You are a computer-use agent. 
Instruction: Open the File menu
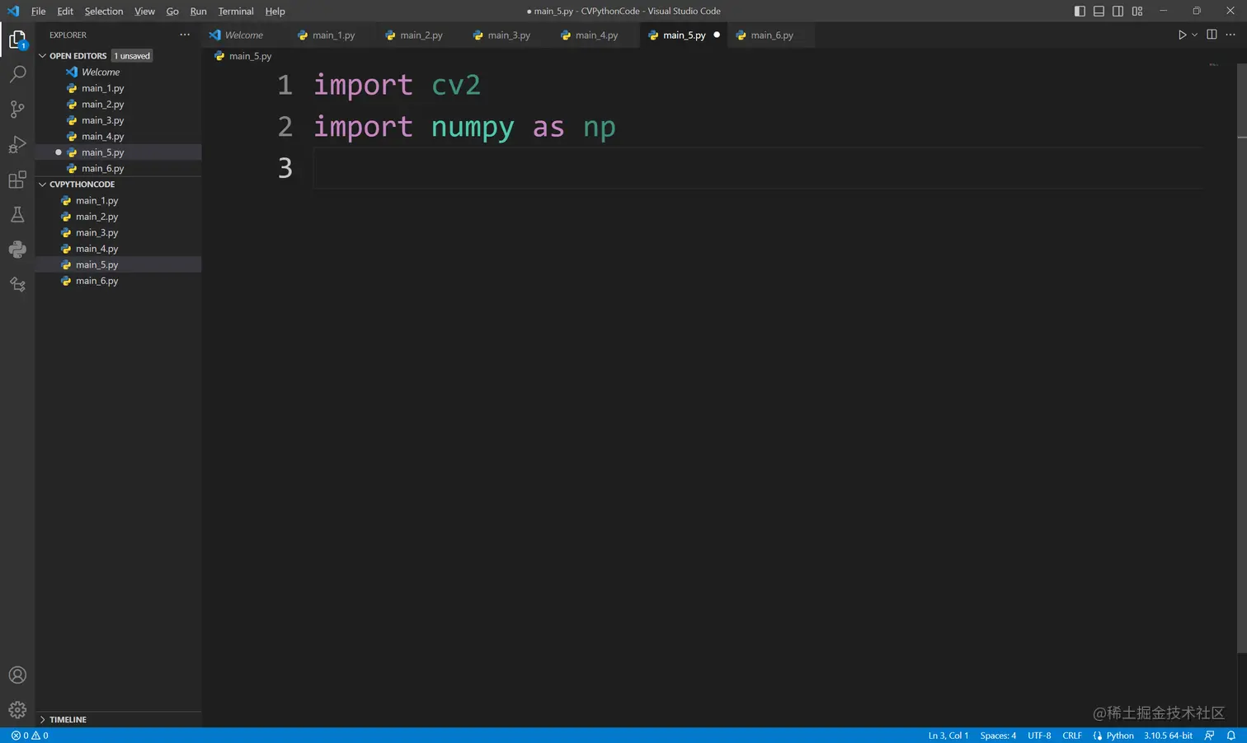[x=38, y=11]
